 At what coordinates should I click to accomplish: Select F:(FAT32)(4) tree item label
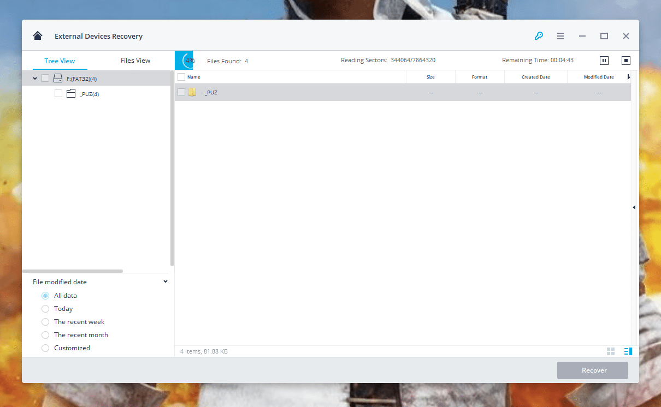point(82,79)
